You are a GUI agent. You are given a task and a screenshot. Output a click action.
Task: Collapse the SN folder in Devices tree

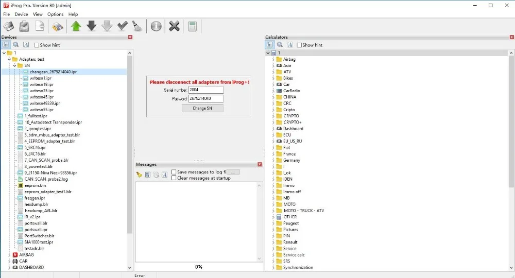[14, 66]
